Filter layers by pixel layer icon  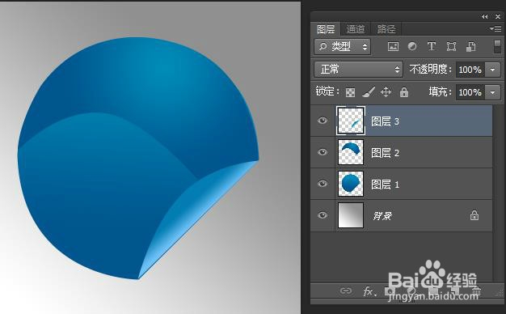coord(393,46)
